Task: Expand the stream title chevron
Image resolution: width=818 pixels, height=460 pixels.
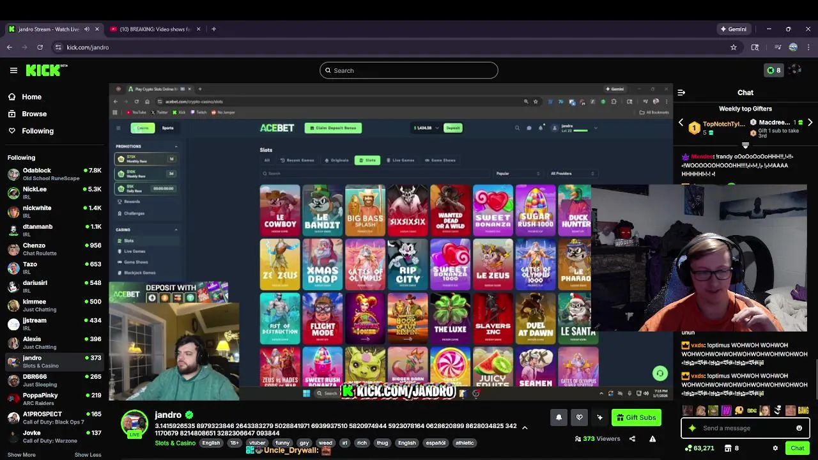Action: (x=525, y=427)
